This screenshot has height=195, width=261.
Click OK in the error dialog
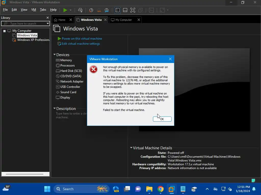pos(162,119)
